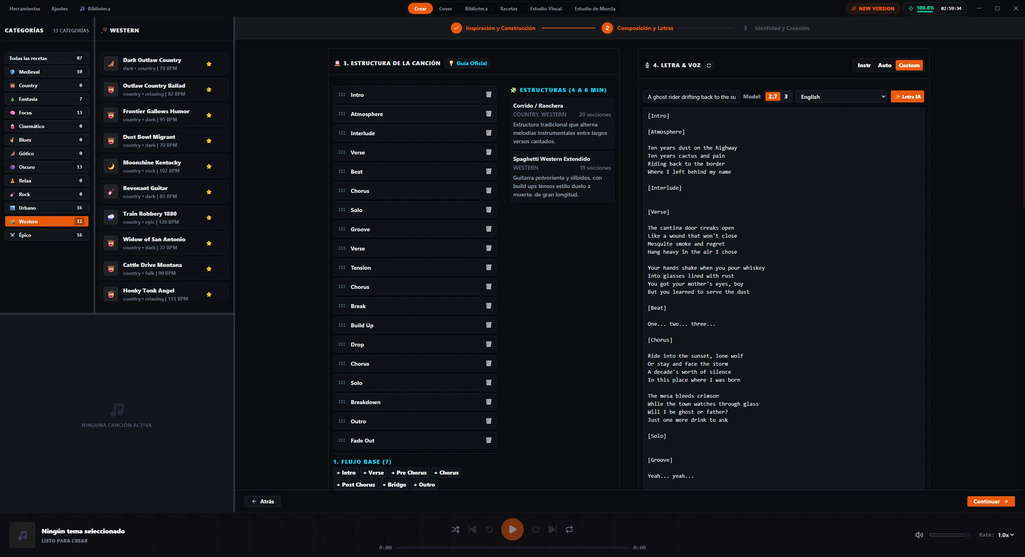Screen dimensions: 1025x557
Task: Grab the drag handle of the Outro section
Action: tap(342, 421)
